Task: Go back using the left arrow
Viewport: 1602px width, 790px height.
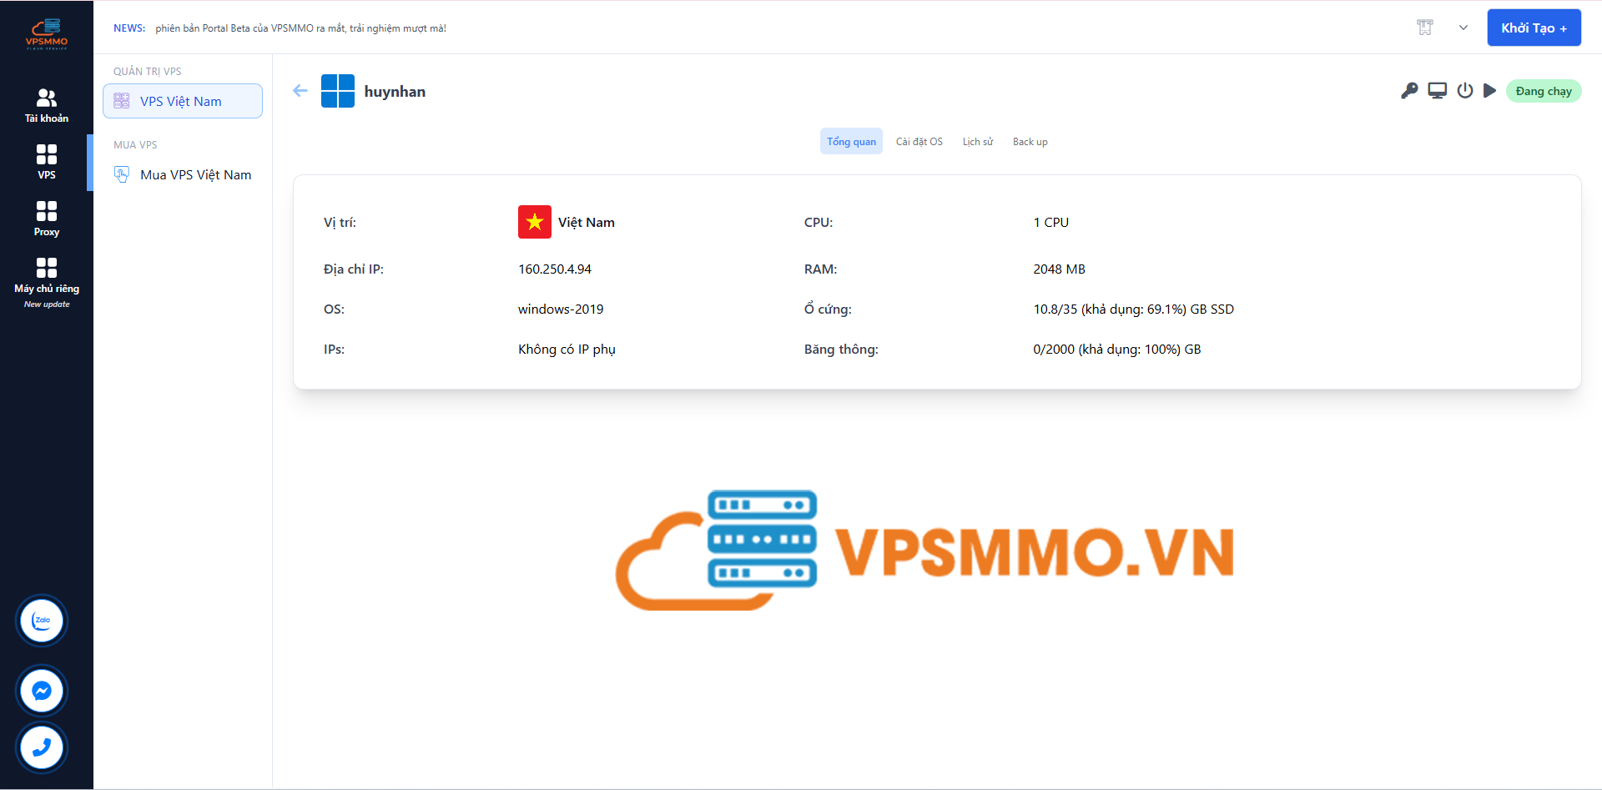Action: (x=300, y=91)
